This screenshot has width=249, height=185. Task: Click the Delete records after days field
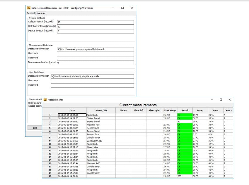95,63
